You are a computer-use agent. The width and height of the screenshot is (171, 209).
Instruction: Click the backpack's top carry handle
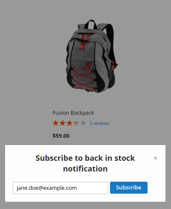pos(91,24)
